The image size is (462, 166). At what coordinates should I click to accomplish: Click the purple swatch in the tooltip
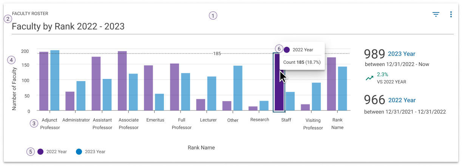(x=287, y=50)
